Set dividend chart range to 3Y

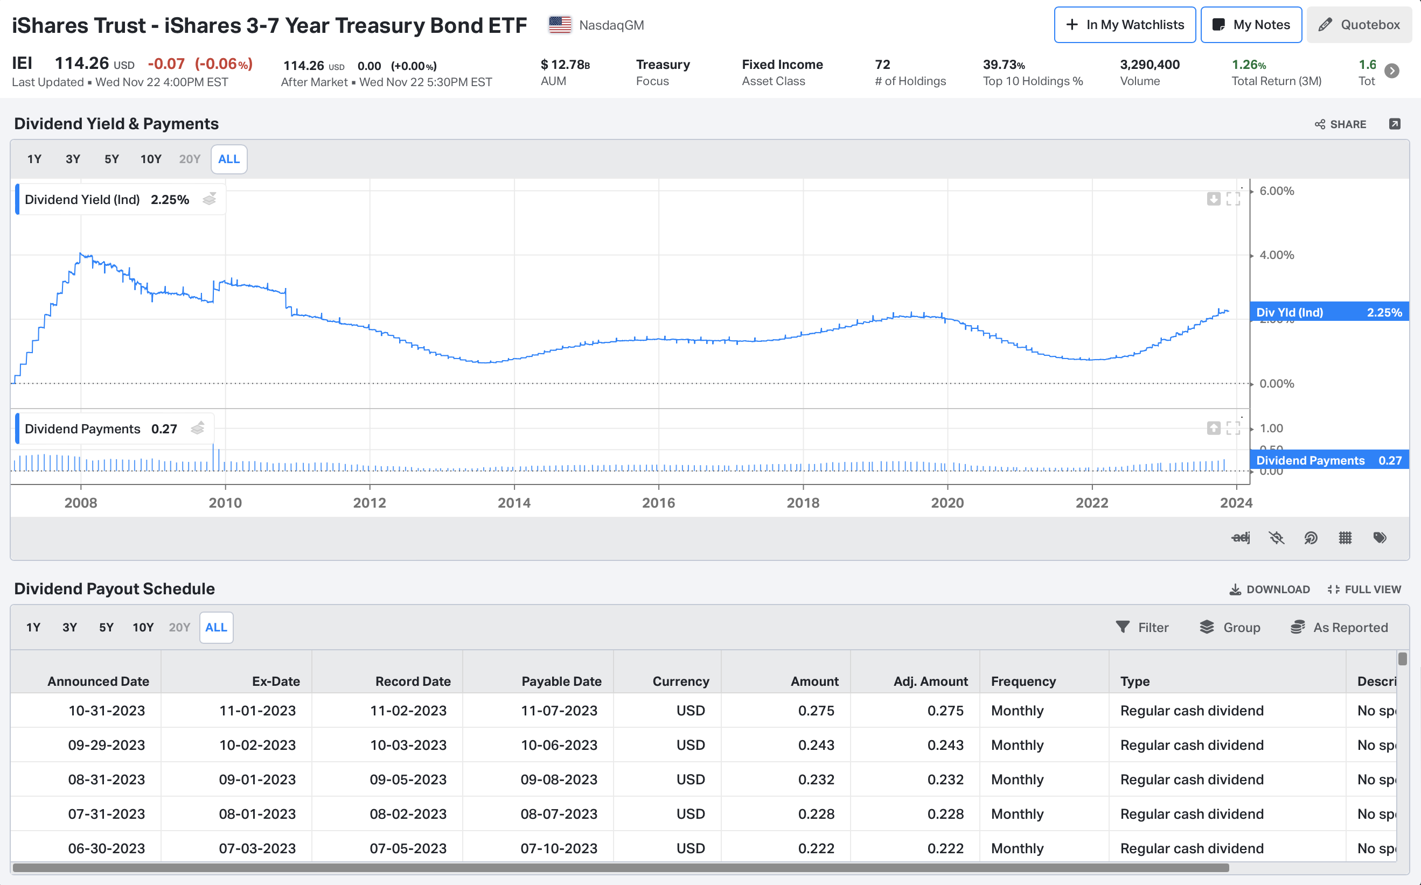pos(73,159)
